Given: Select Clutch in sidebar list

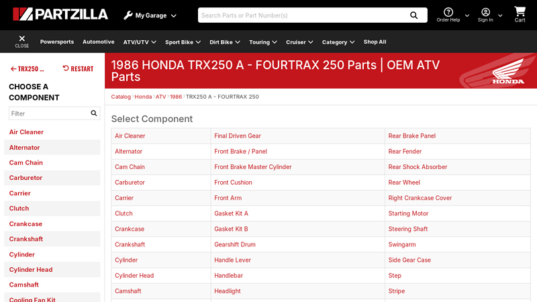Looking at the screenshot, I should tap(19, 208).
